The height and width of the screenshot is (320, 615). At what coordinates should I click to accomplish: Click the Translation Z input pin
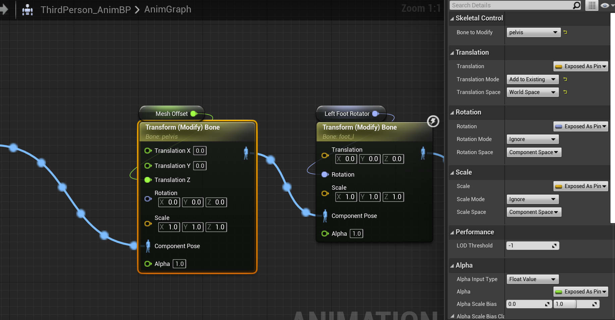(148, 180)
